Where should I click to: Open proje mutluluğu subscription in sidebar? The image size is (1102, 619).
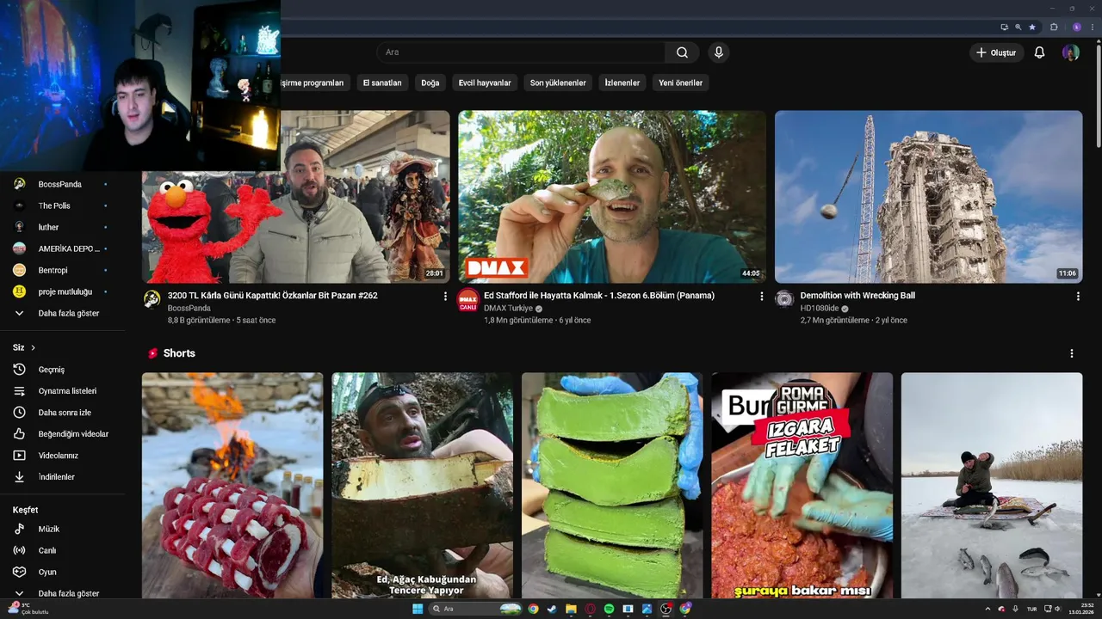pos(62,291)
